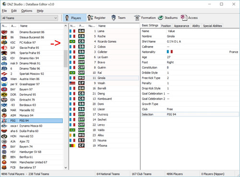Click Raí's OMF position badge
This screenshot has width=240, height=177.
click(x=81, y=72)
